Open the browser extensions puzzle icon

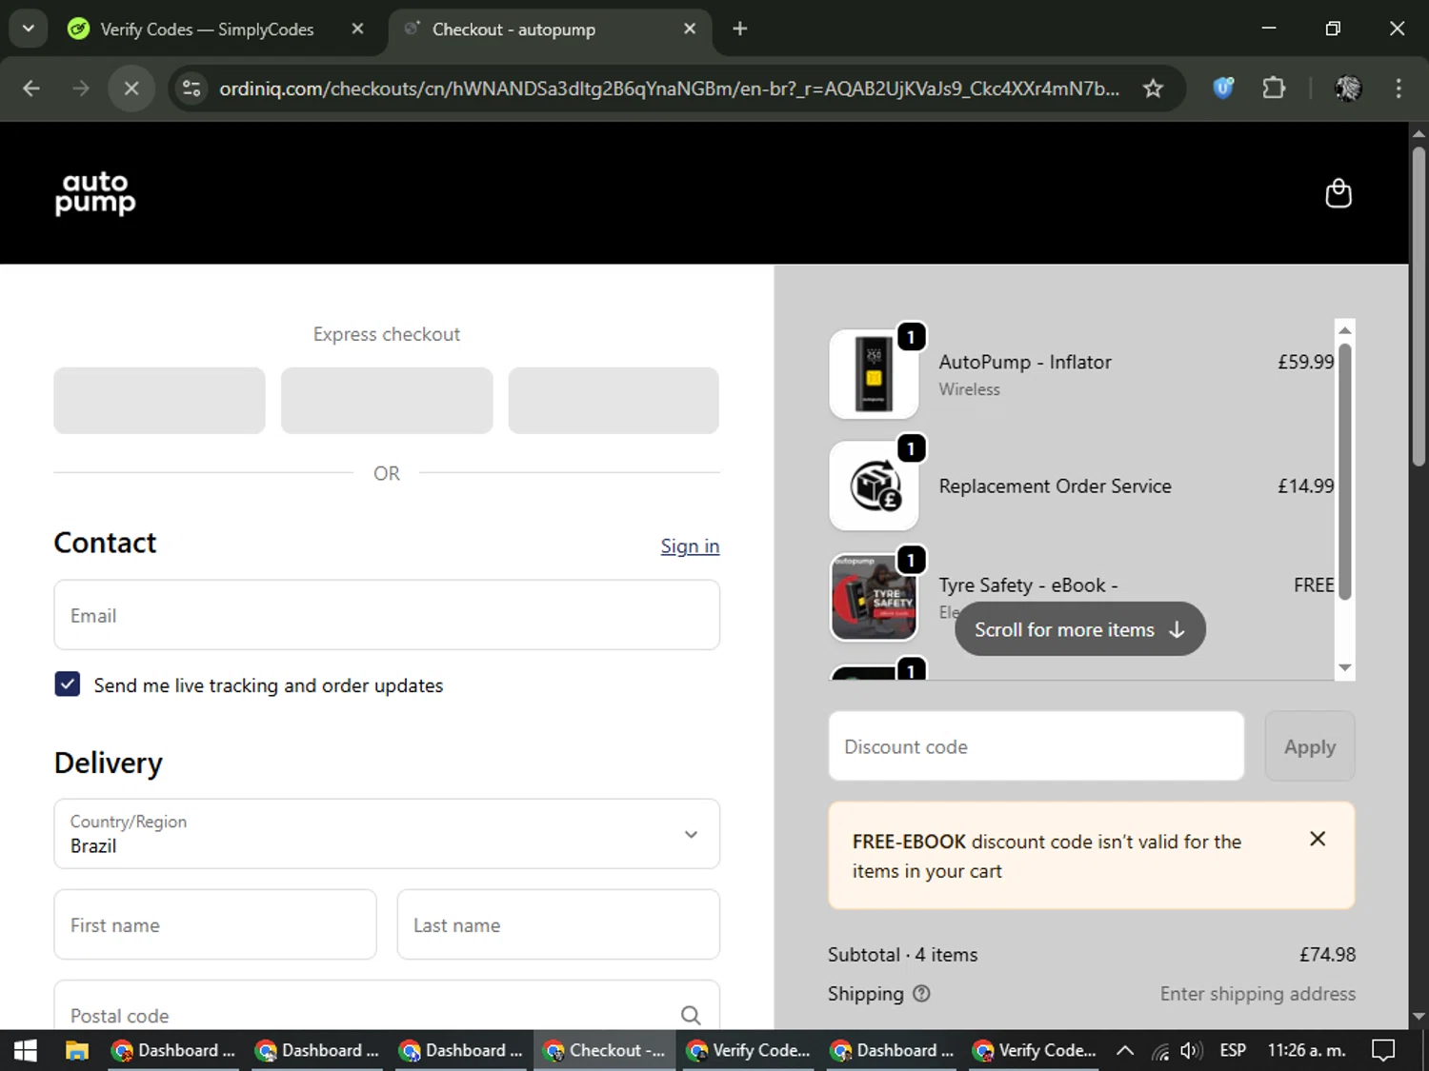(x=1274, y=89)
